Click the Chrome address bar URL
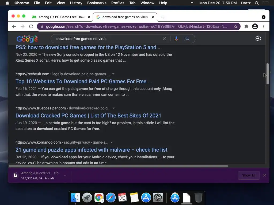This screenshot has height=205, width=274. 136,26
